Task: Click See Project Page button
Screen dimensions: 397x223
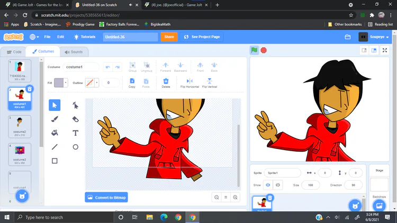Action: 202,37
